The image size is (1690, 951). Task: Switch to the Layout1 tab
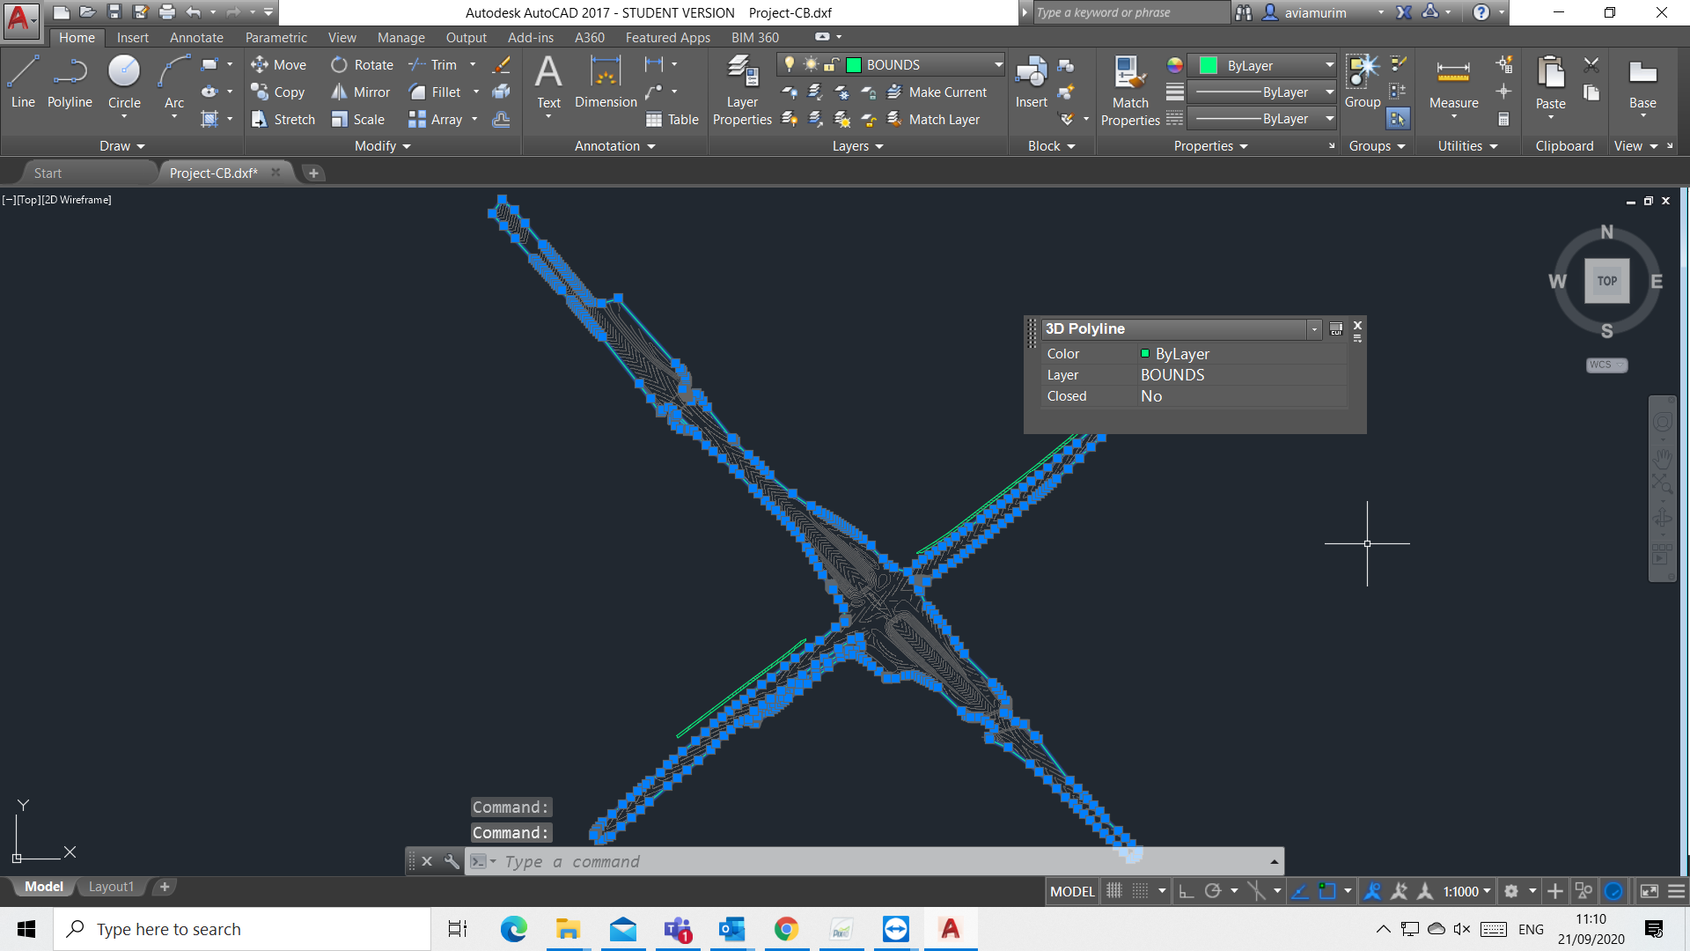111,887
